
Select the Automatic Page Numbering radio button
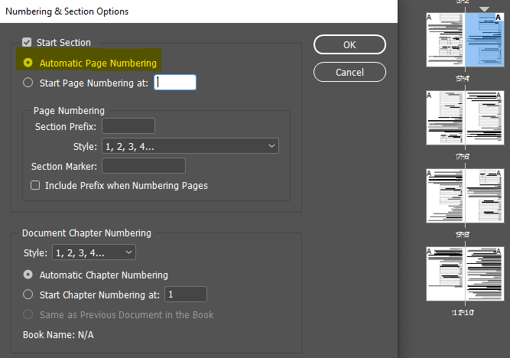click(28, 63)
